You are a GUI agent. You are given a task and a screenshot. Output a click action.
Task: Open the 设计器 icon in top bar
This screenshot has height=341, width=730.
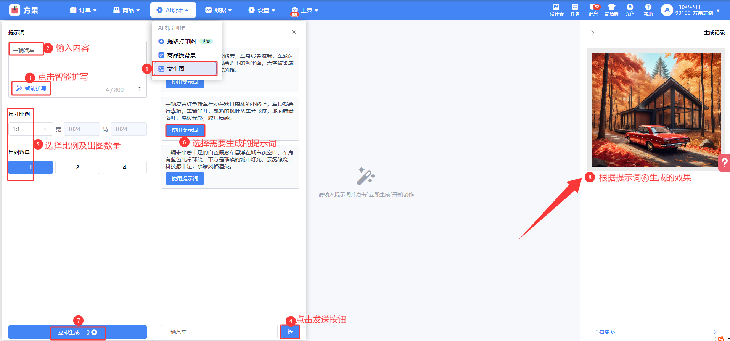point(556,10)
